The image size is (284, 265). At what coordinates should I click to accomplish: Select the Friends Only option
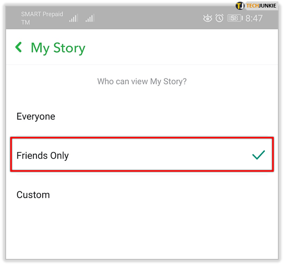[x=142, y=154]
